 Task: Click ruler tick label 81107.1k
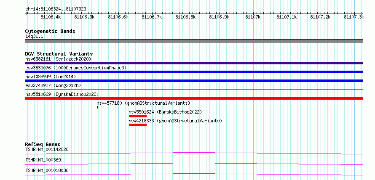coord(287,17)
